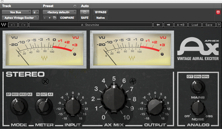
Task: Set mode to MIX2
Action: pos(23,95)
